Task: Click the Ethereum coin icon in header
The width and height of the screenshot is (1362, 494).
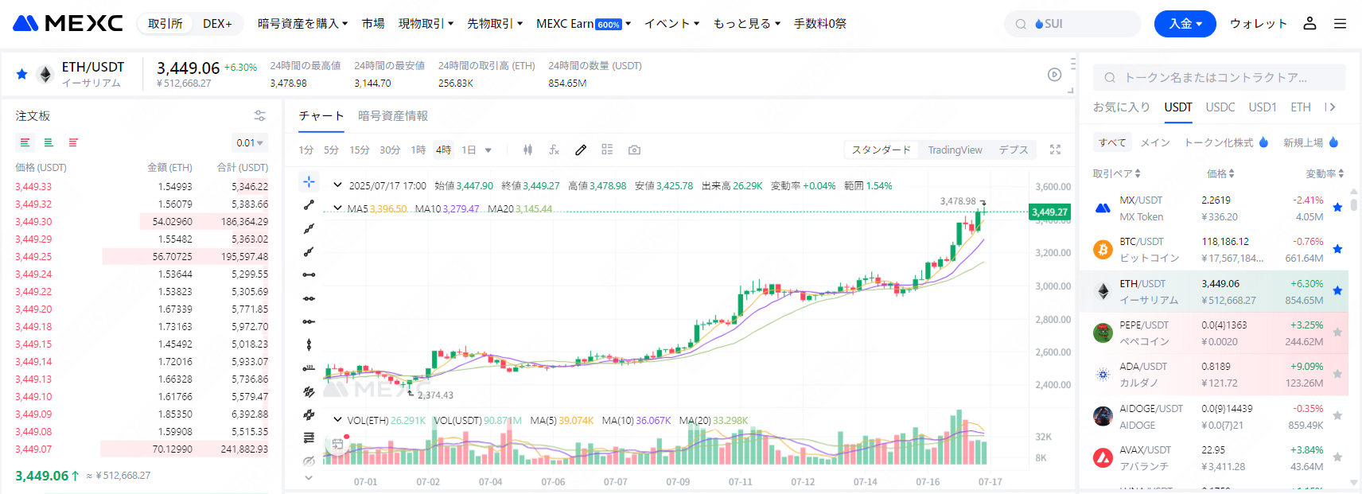Action: pos(45,75)
